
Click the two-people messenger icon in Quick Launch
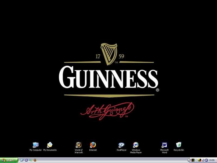coord(31,160)
